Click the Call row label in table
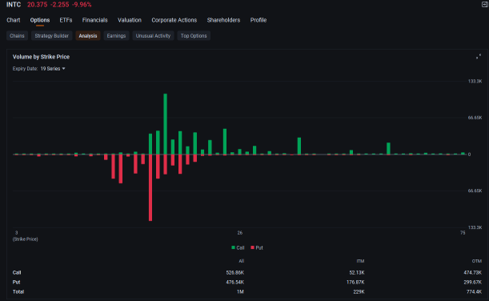This screenshot has height=301, width=489. click(17, 273)
